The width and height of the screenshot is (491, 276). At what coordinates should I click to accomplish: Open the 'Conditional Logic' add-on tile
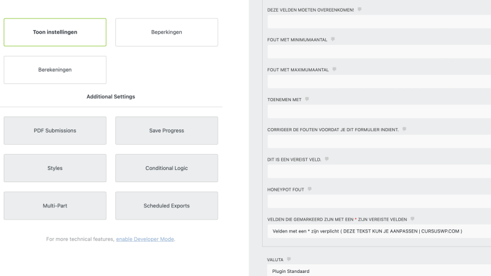coord(166,168)
